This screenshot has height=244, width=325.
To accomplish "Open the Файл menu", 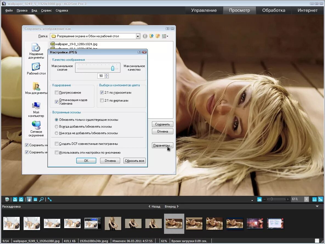I will point(9,10).
